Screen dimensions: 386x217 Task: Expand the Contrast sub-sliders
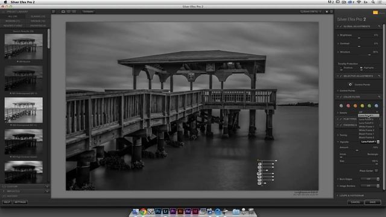[x=338, y=43]
